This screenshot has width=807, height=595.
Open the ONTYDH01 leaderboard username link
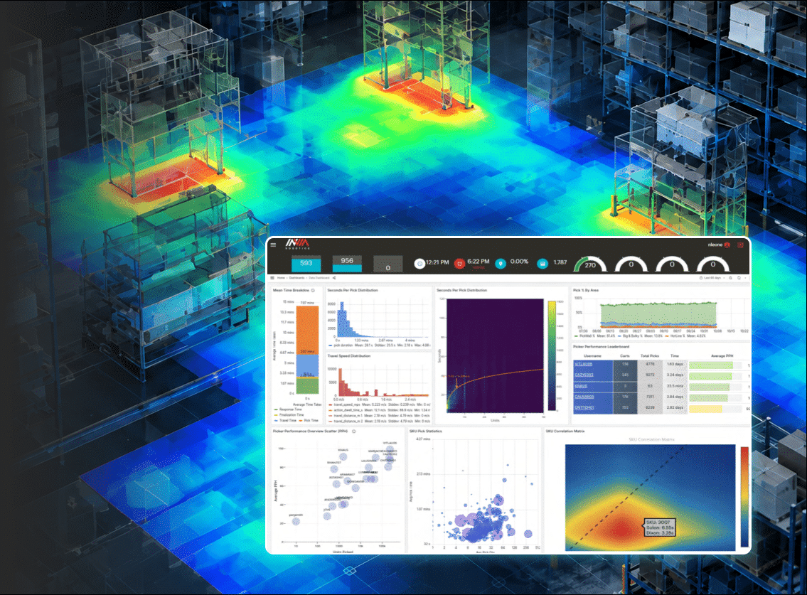coord(584,407)
